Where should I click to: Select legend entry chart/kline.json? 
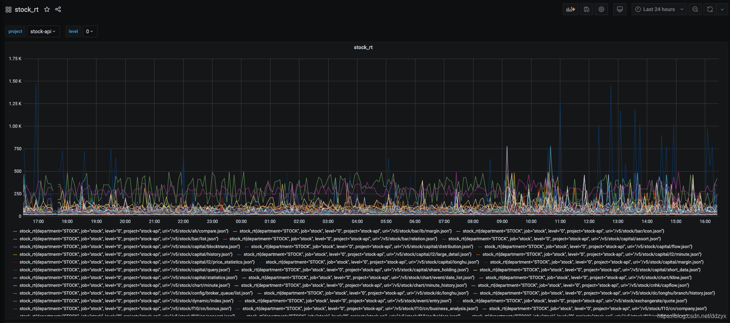coord(588,278)
